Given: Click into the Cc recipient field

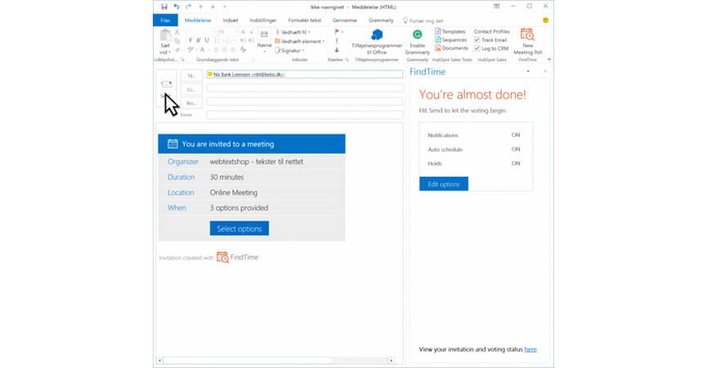Looking at the screenshot, I should point(304,88).
